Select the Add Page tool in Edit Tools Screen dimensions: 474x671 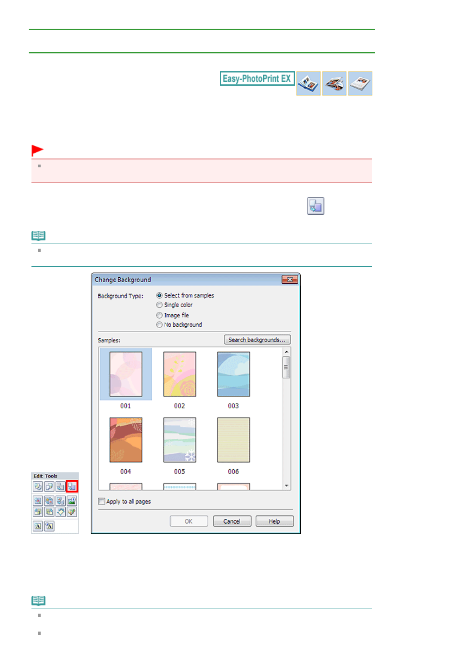coord(38,486)
